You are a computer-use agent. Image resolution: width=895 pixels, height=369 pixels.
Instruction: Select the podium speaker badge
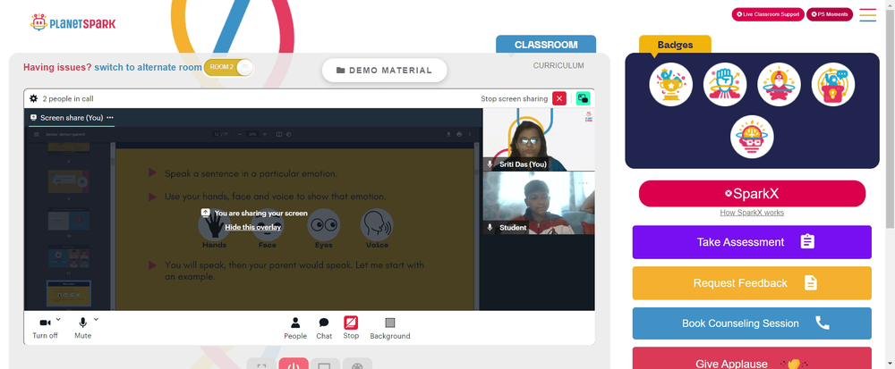[832, 84]
